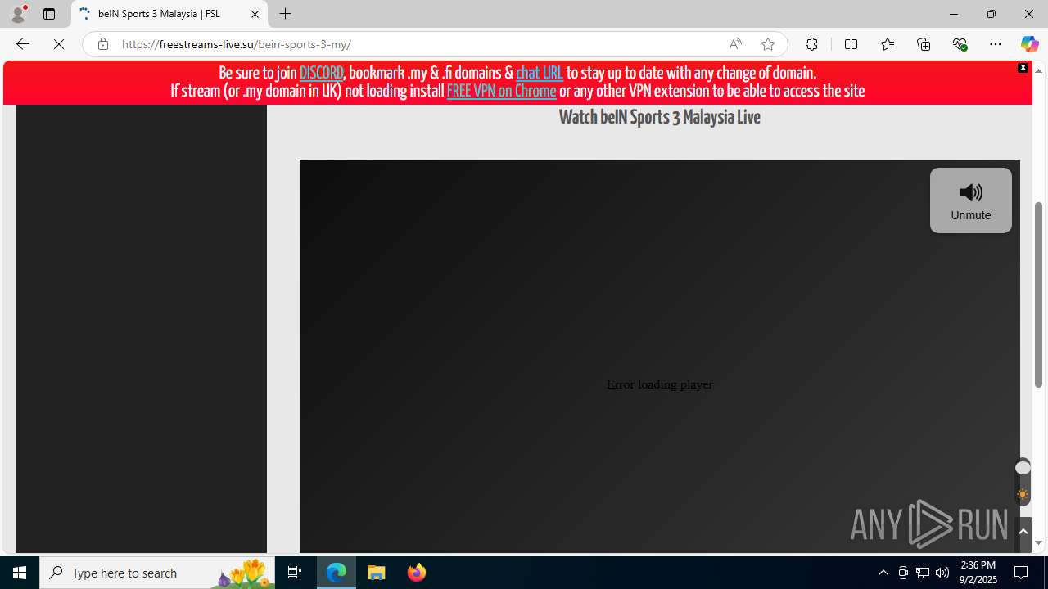Open Copilot sidebar
Image resolution: width=1048 pixels, height=589 pixels.
point(1029,44)
